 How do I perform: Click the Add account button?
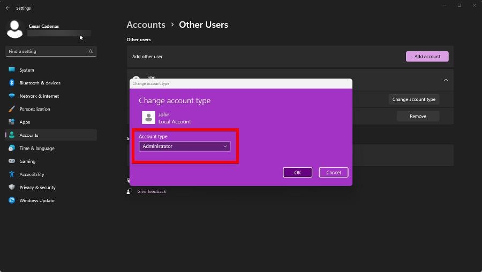(427, 57)
